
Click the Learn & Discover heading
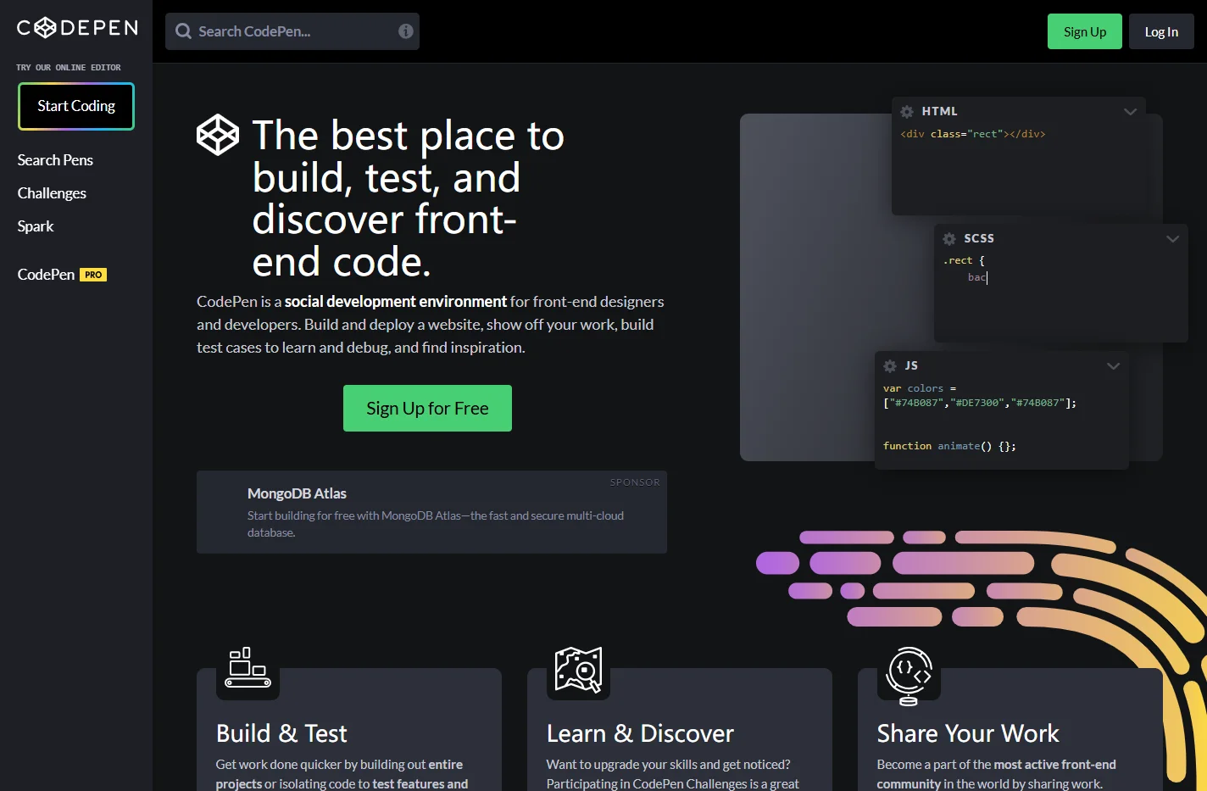640,733
